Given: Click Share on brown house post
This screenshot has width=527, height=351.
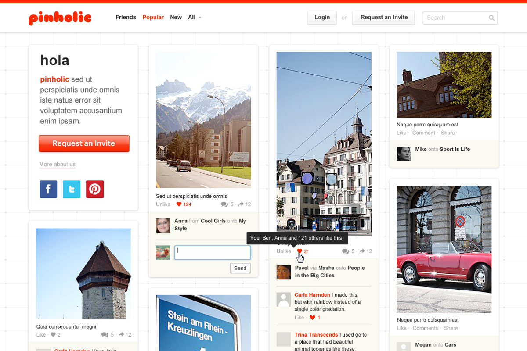Looking at the screenshot, I should [x=448, y=133].
